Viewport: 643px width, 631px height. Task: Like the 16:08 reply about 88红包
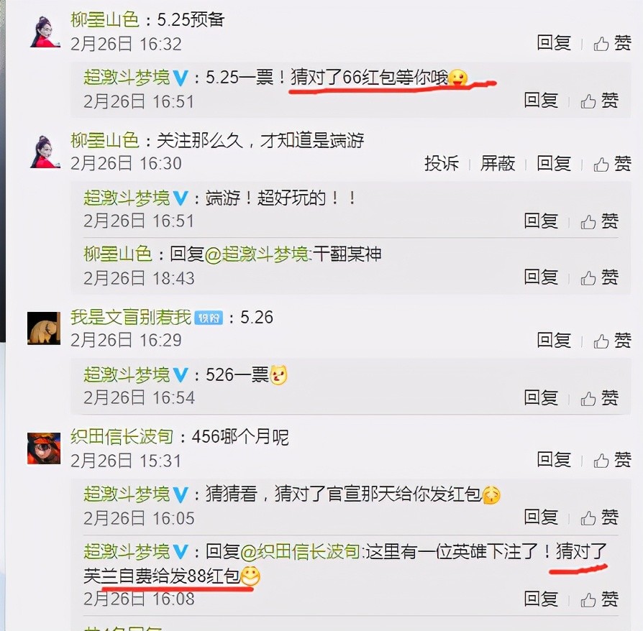[600, 599]
